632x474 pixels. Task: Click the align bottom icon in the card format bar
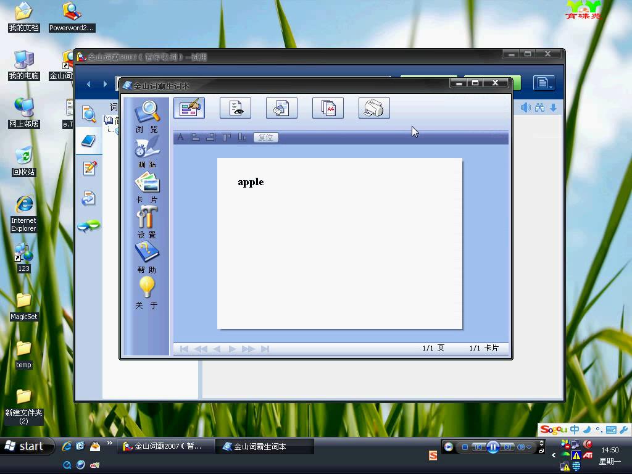pyautogui.click(x=242, y=138)
